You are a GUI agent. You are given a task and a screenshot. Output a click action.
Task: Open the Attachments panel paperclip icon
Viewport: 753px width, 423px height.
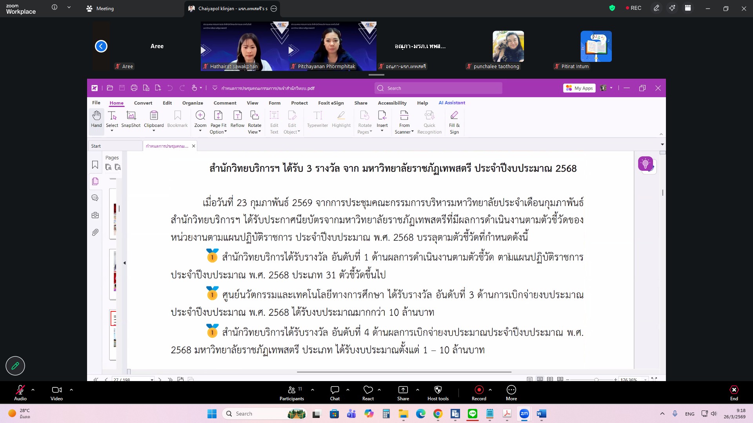tap(95, 232)
